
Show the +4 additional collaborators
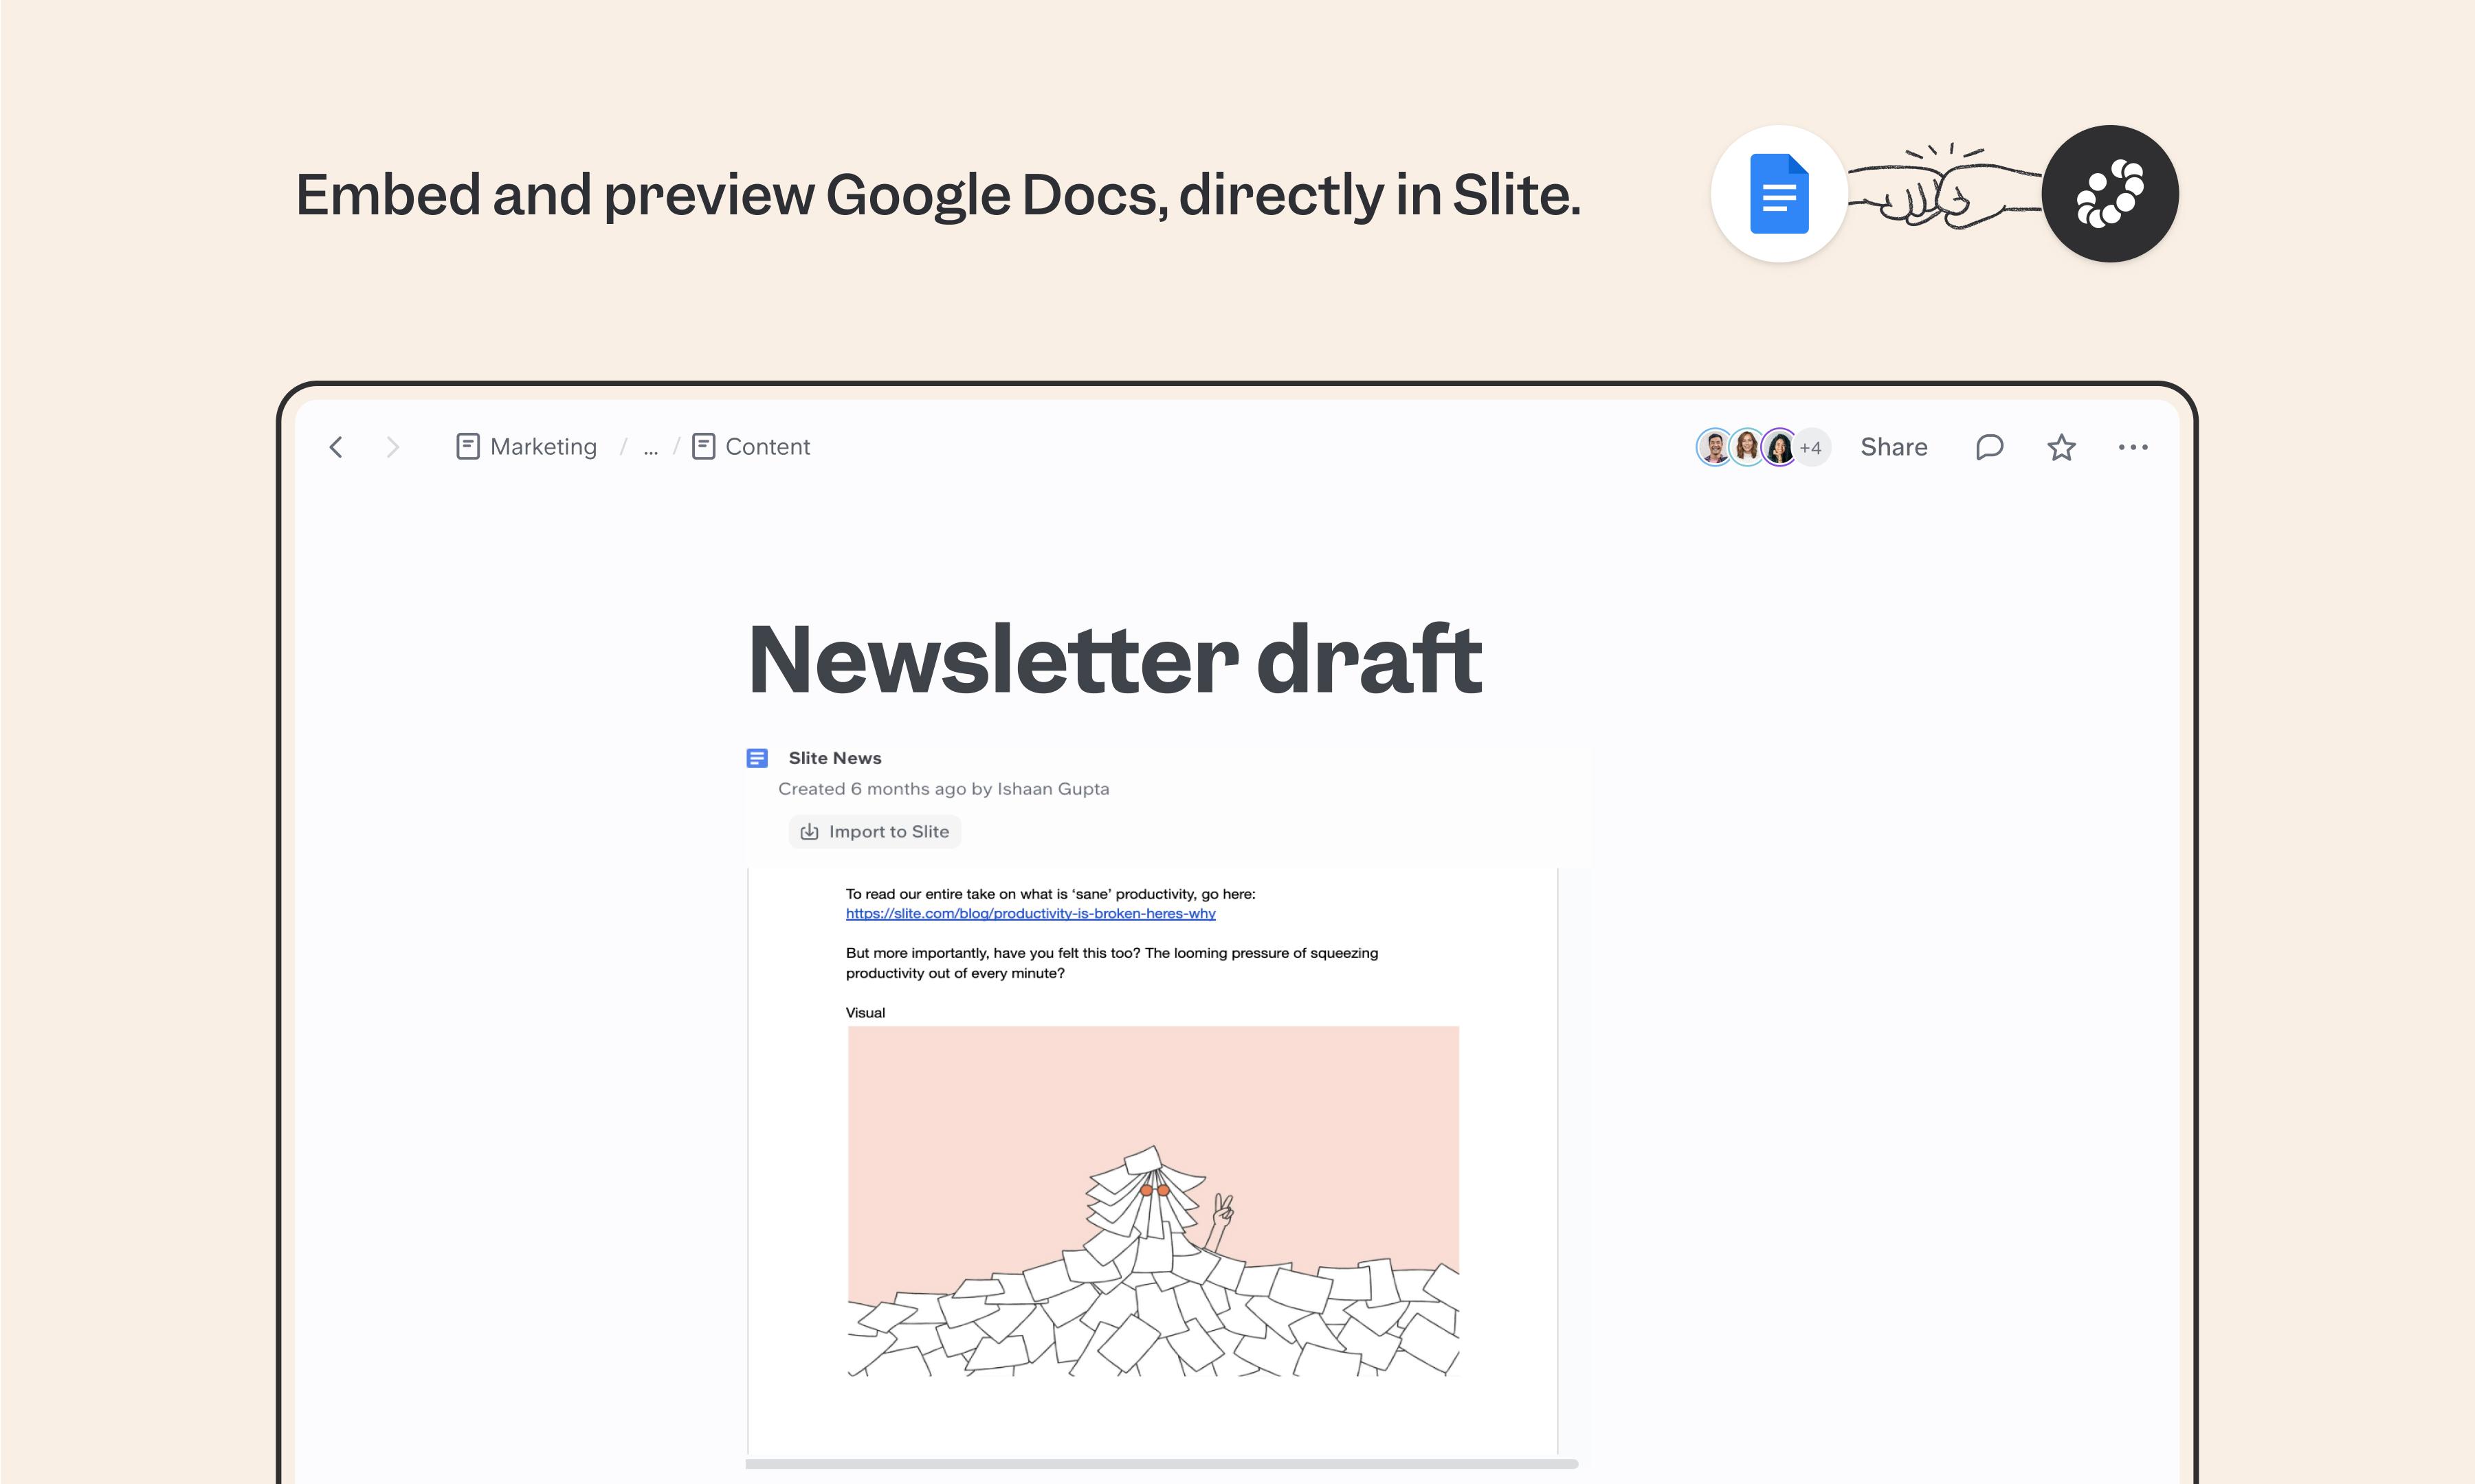click(x=1812, y=447)
